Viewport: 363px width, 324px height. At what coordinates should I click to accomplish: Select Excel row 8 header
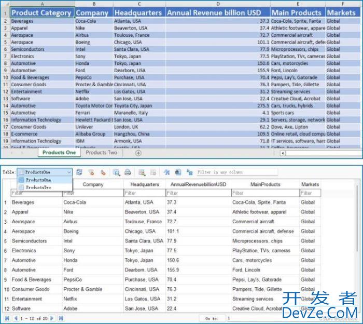[x=5, y=63]
